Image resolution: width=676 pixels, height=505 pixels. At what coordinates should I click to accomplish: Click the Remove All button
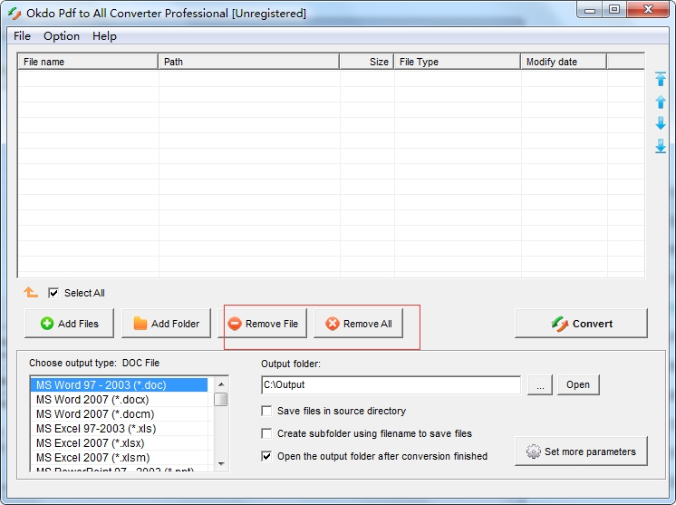358,324
